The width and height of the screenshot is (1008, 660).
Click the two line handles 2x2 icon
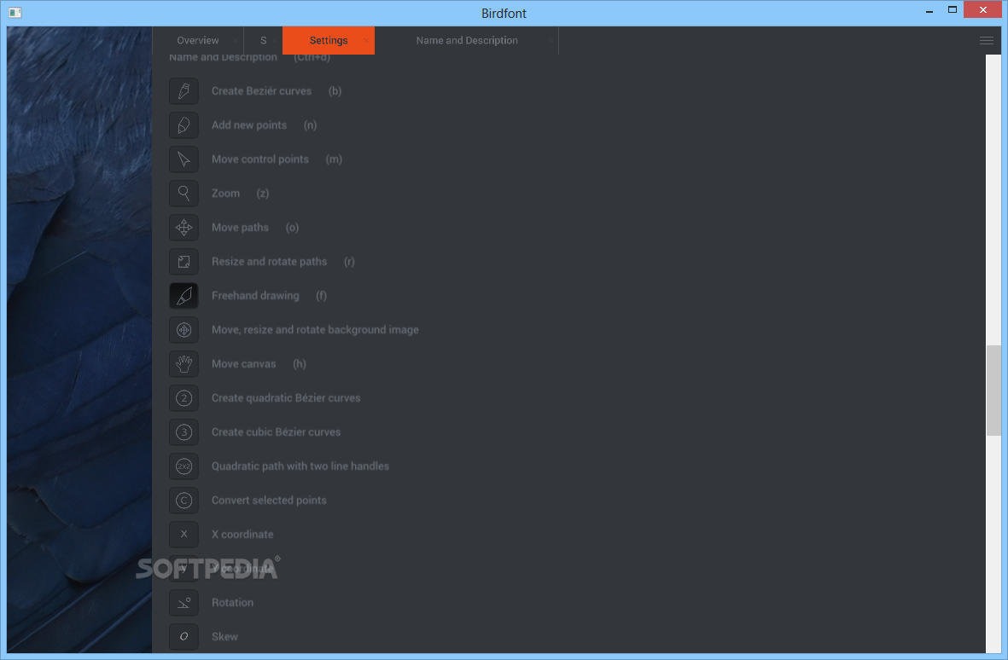pyautogui.click(x=184, y=466)
